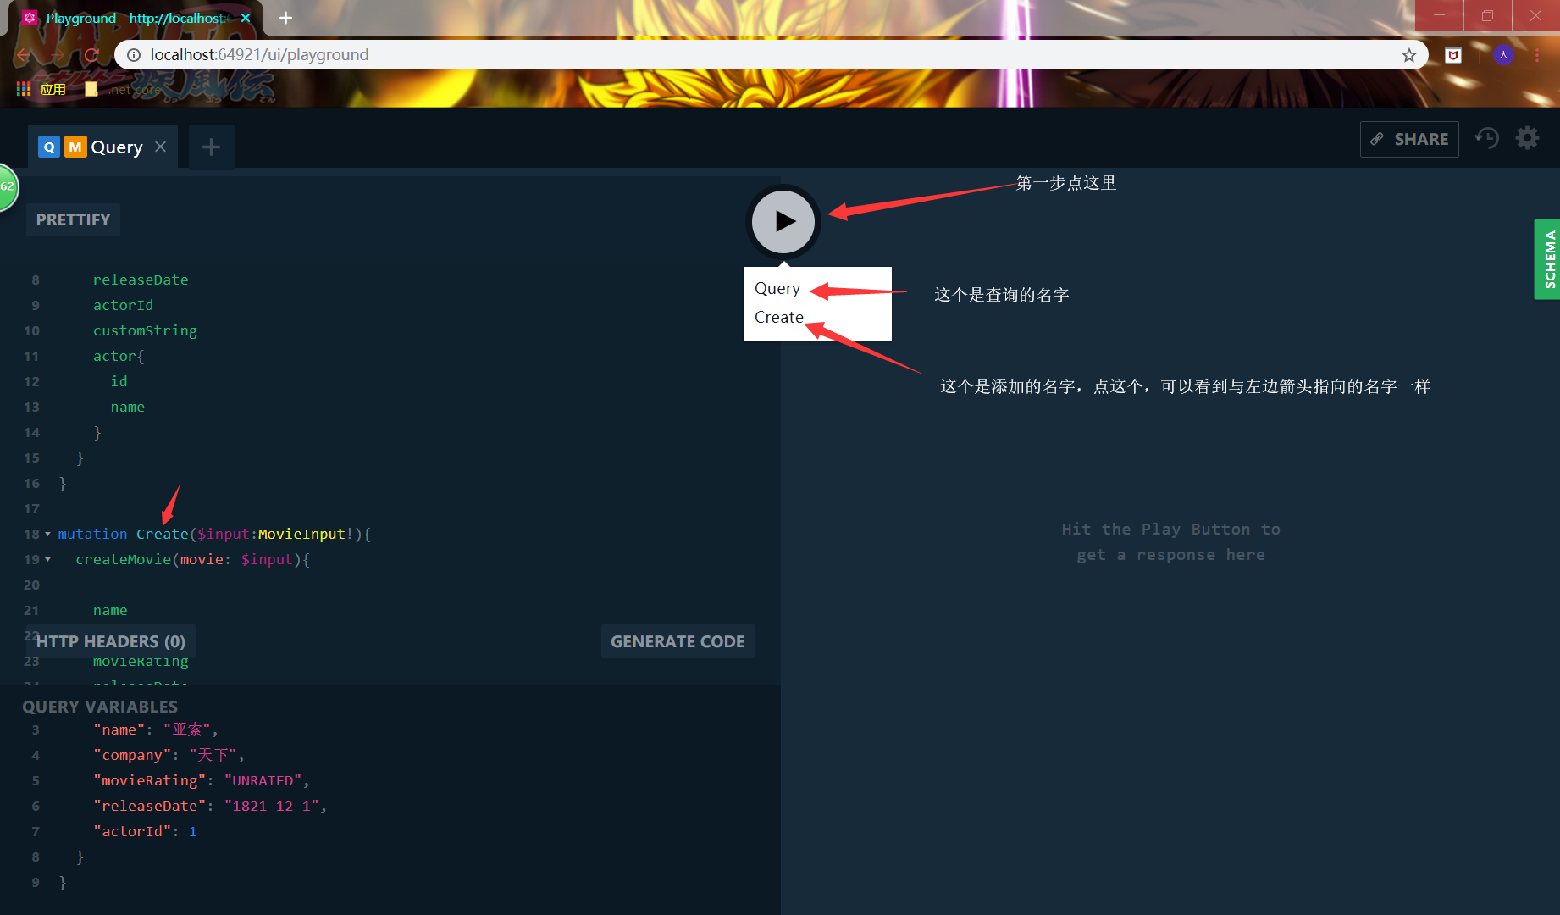1560x915 pixels.
Task: Click the "1821-12-1" releaseDate value
Action: point(272,806)
